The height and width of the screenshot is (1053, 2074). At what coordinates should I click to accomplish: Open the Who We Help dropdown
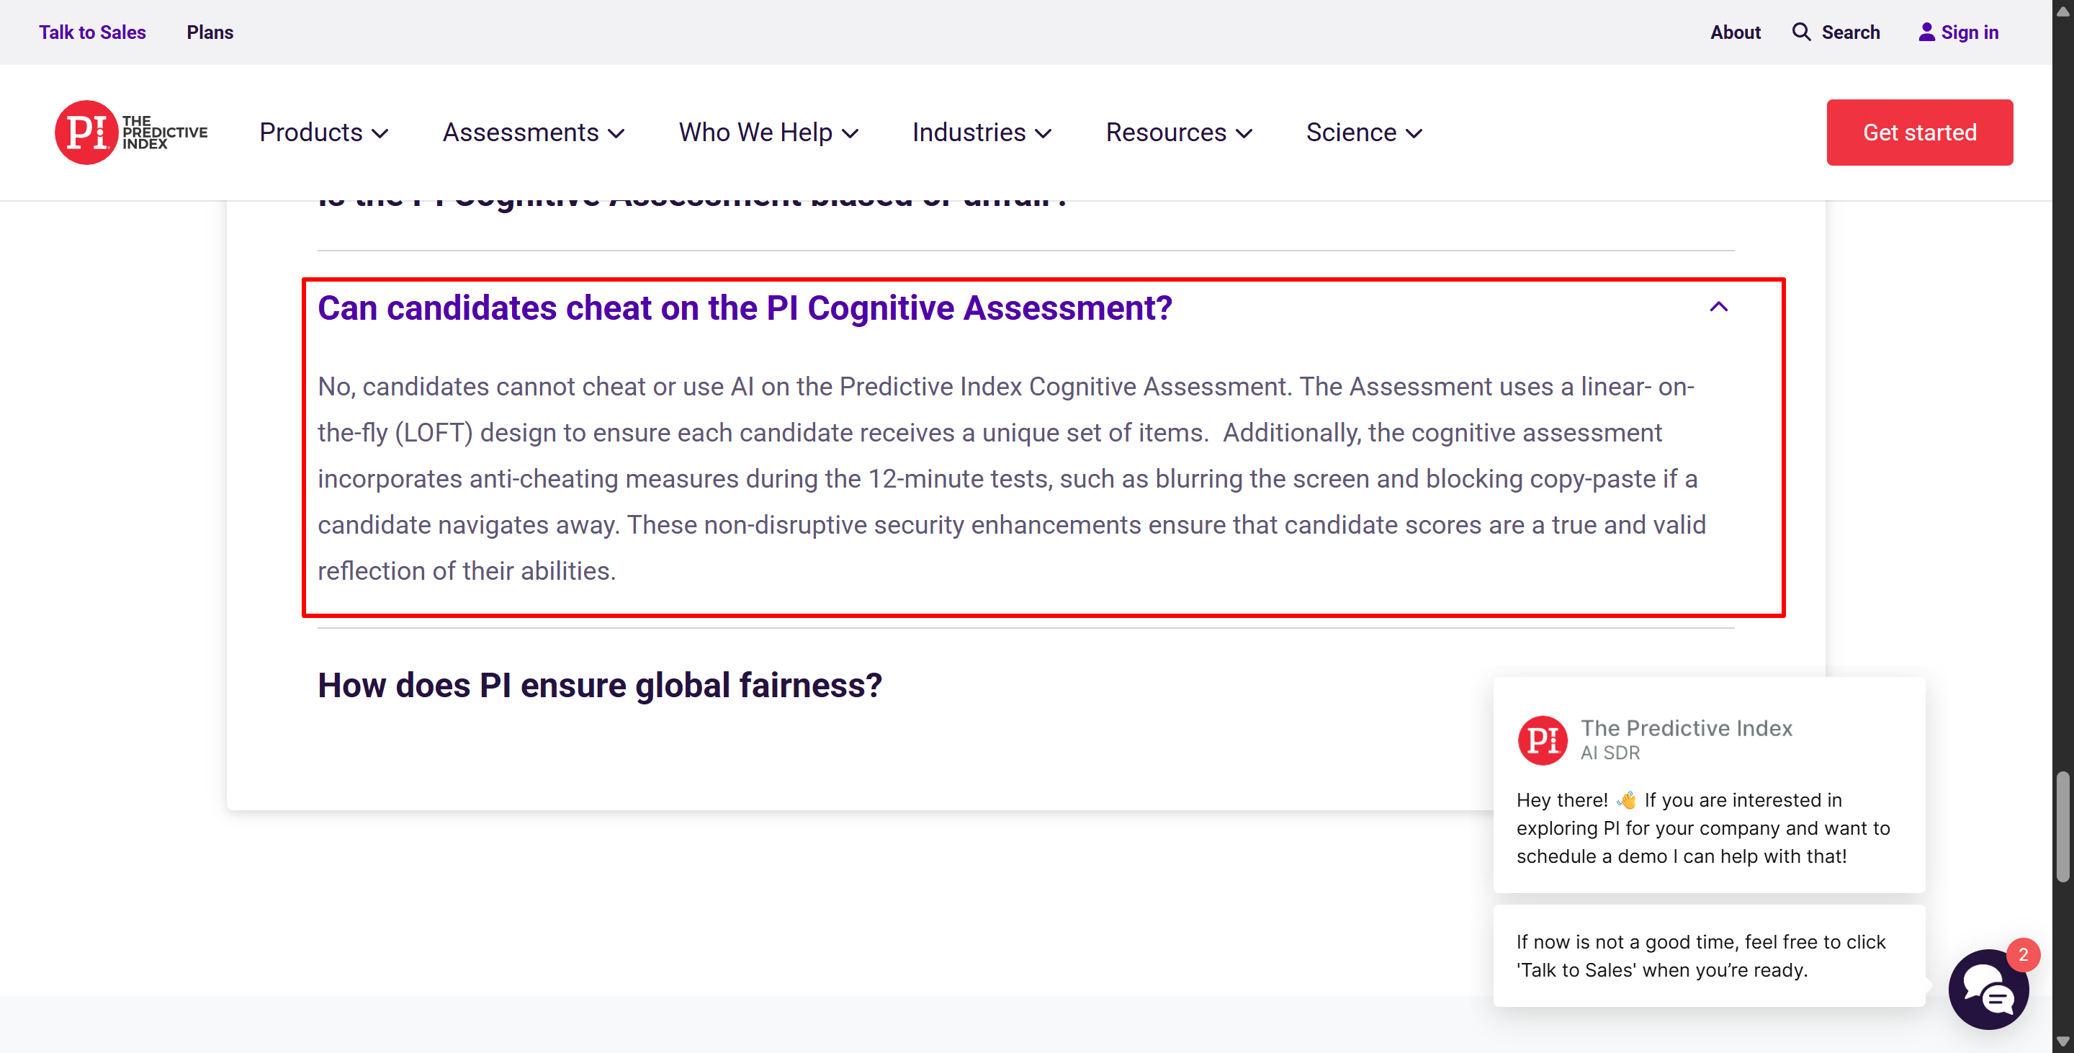click(x=768, y=132)
